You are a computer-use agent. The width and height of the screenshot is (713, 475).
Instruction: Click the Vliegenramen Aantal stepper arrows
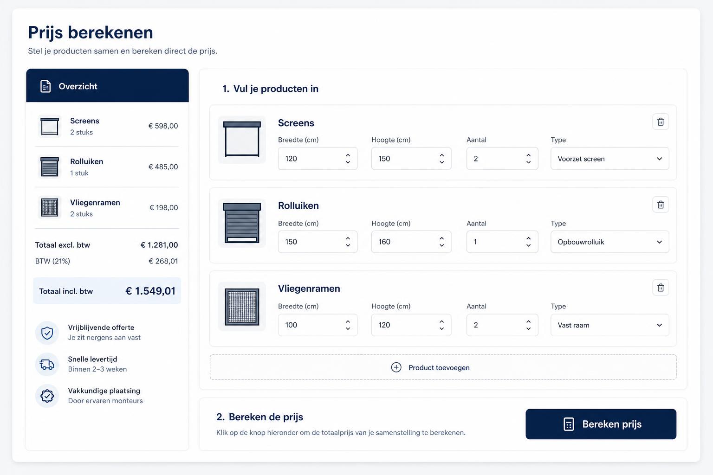(x=528, y=325)
